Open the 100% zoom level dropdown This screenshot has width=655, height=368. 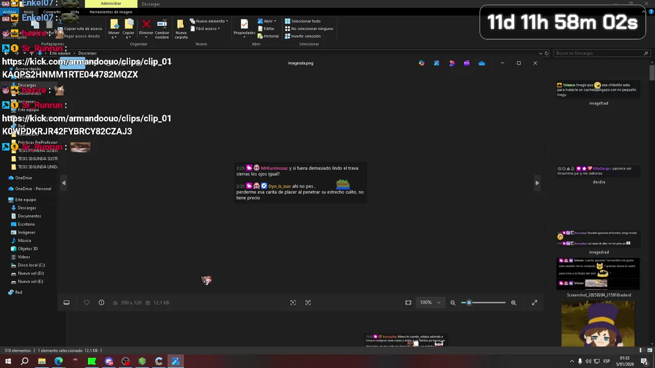[430, 303]
